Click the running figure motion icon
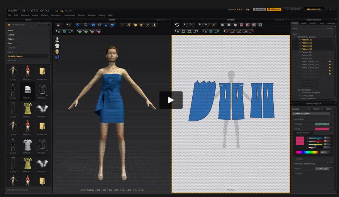This screenshot has height=197, width=339. click(129, 25)
